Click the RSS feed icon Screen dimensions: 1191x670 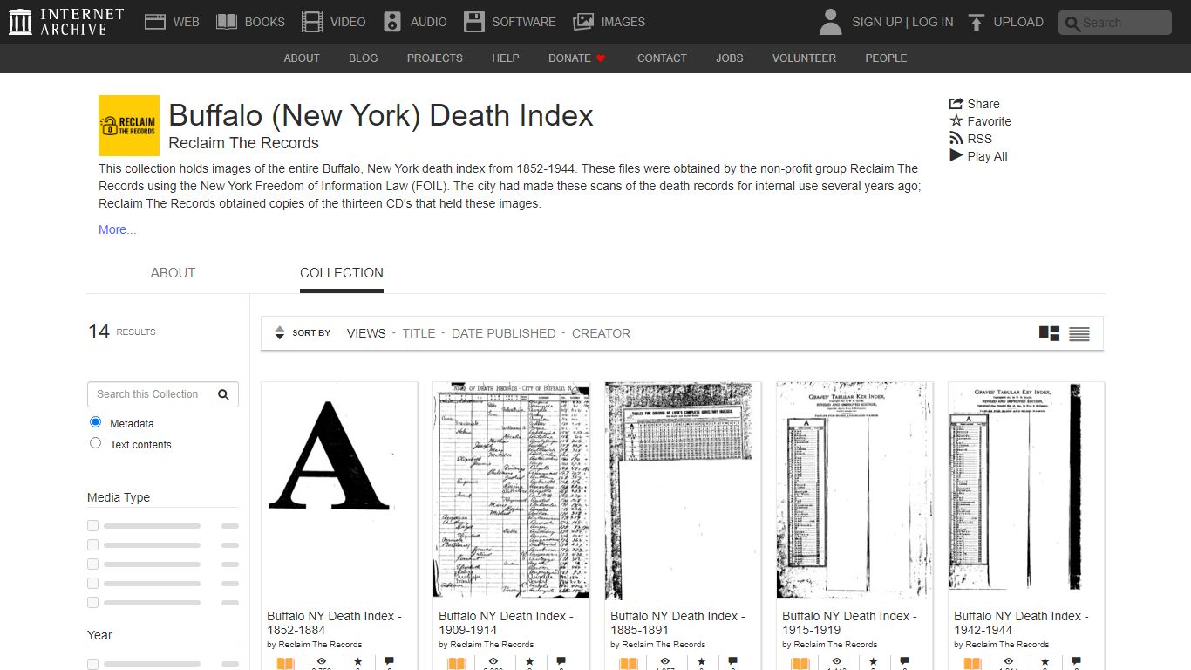point(956,139)
